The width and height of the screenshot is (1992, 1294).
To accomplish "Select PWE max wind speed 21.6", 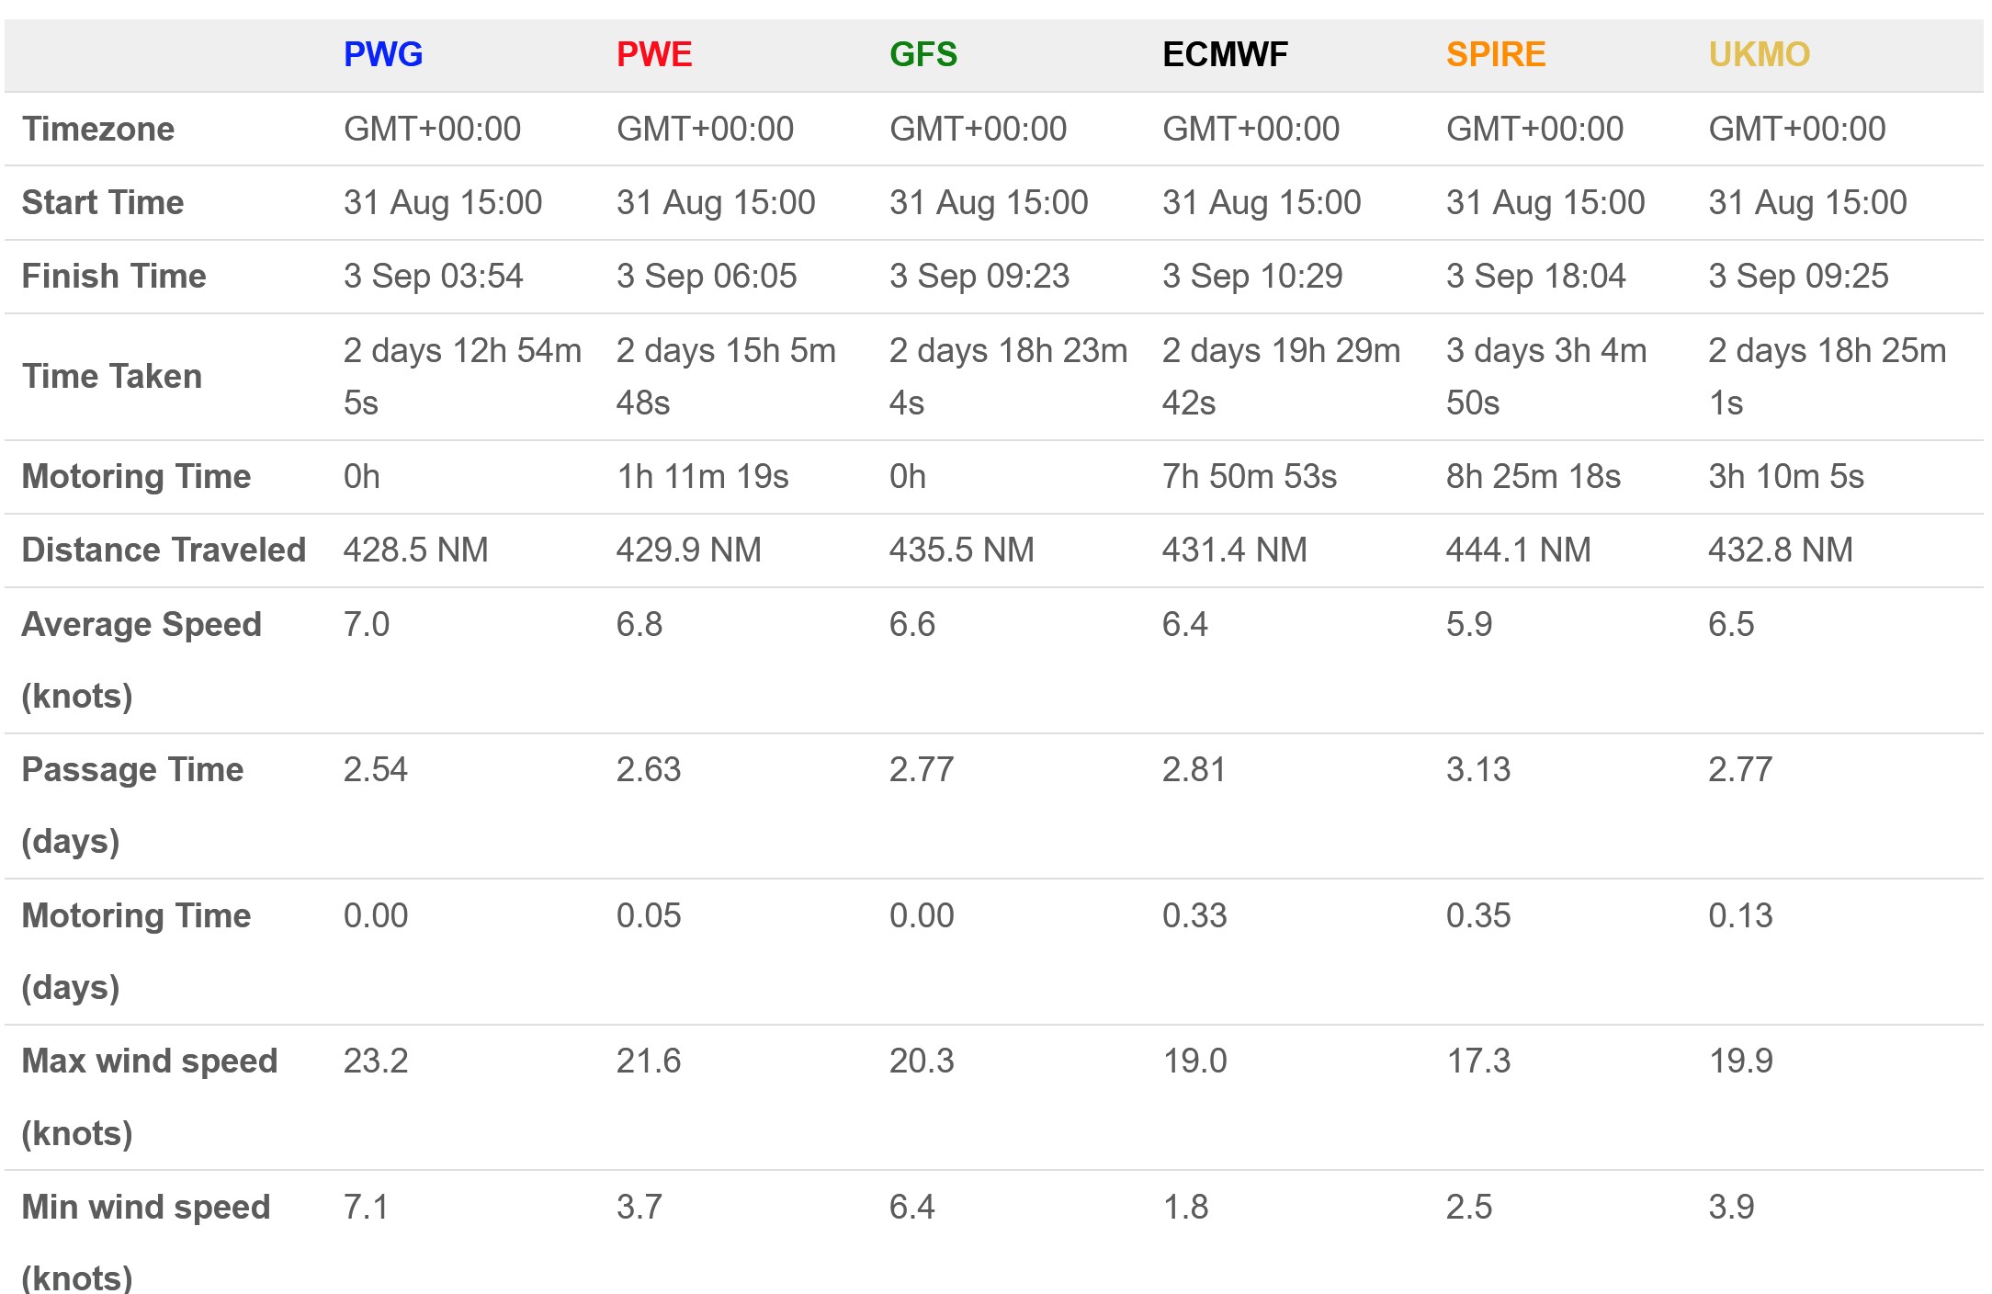I will [649, 1061].
